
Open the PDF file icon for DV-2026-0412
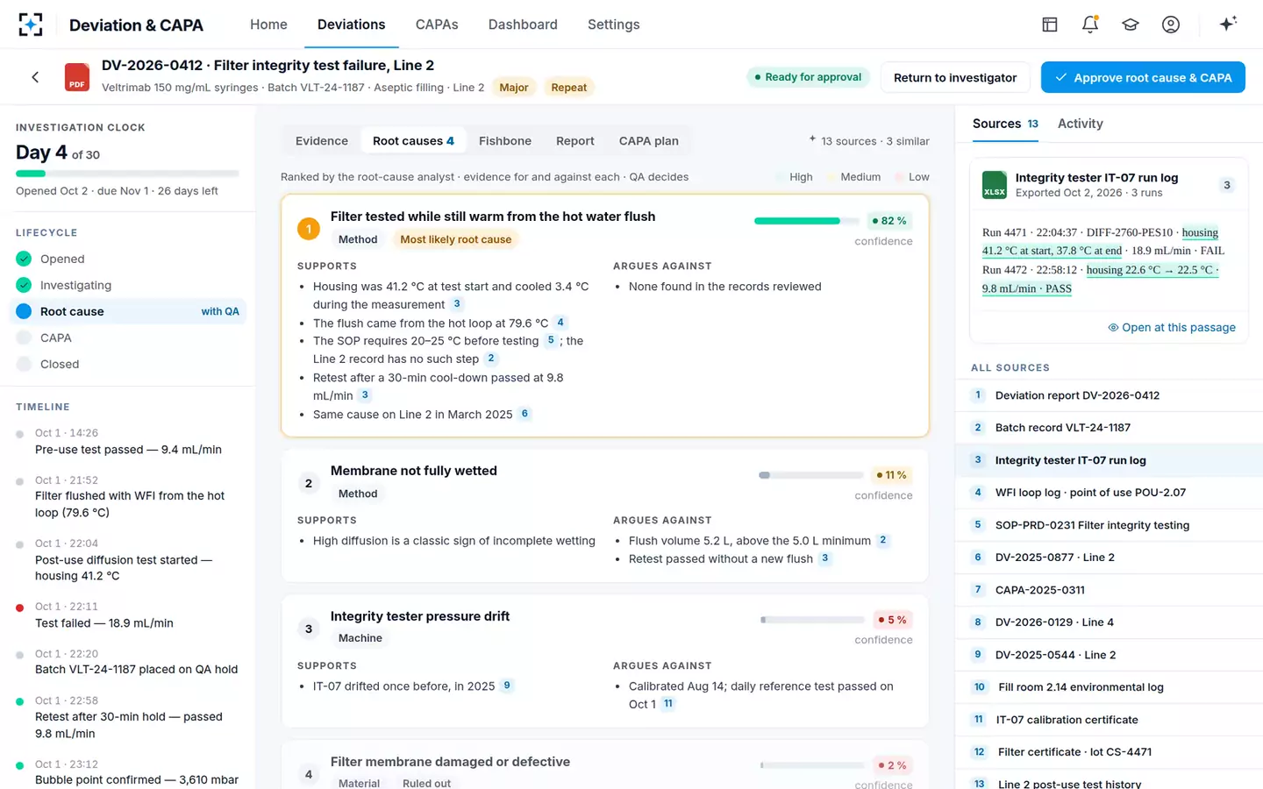click(77, 77)
